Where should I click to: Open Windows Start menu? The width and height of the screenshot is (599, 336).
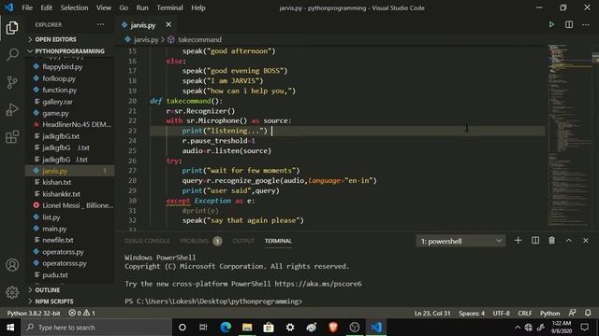coord(10,328)
